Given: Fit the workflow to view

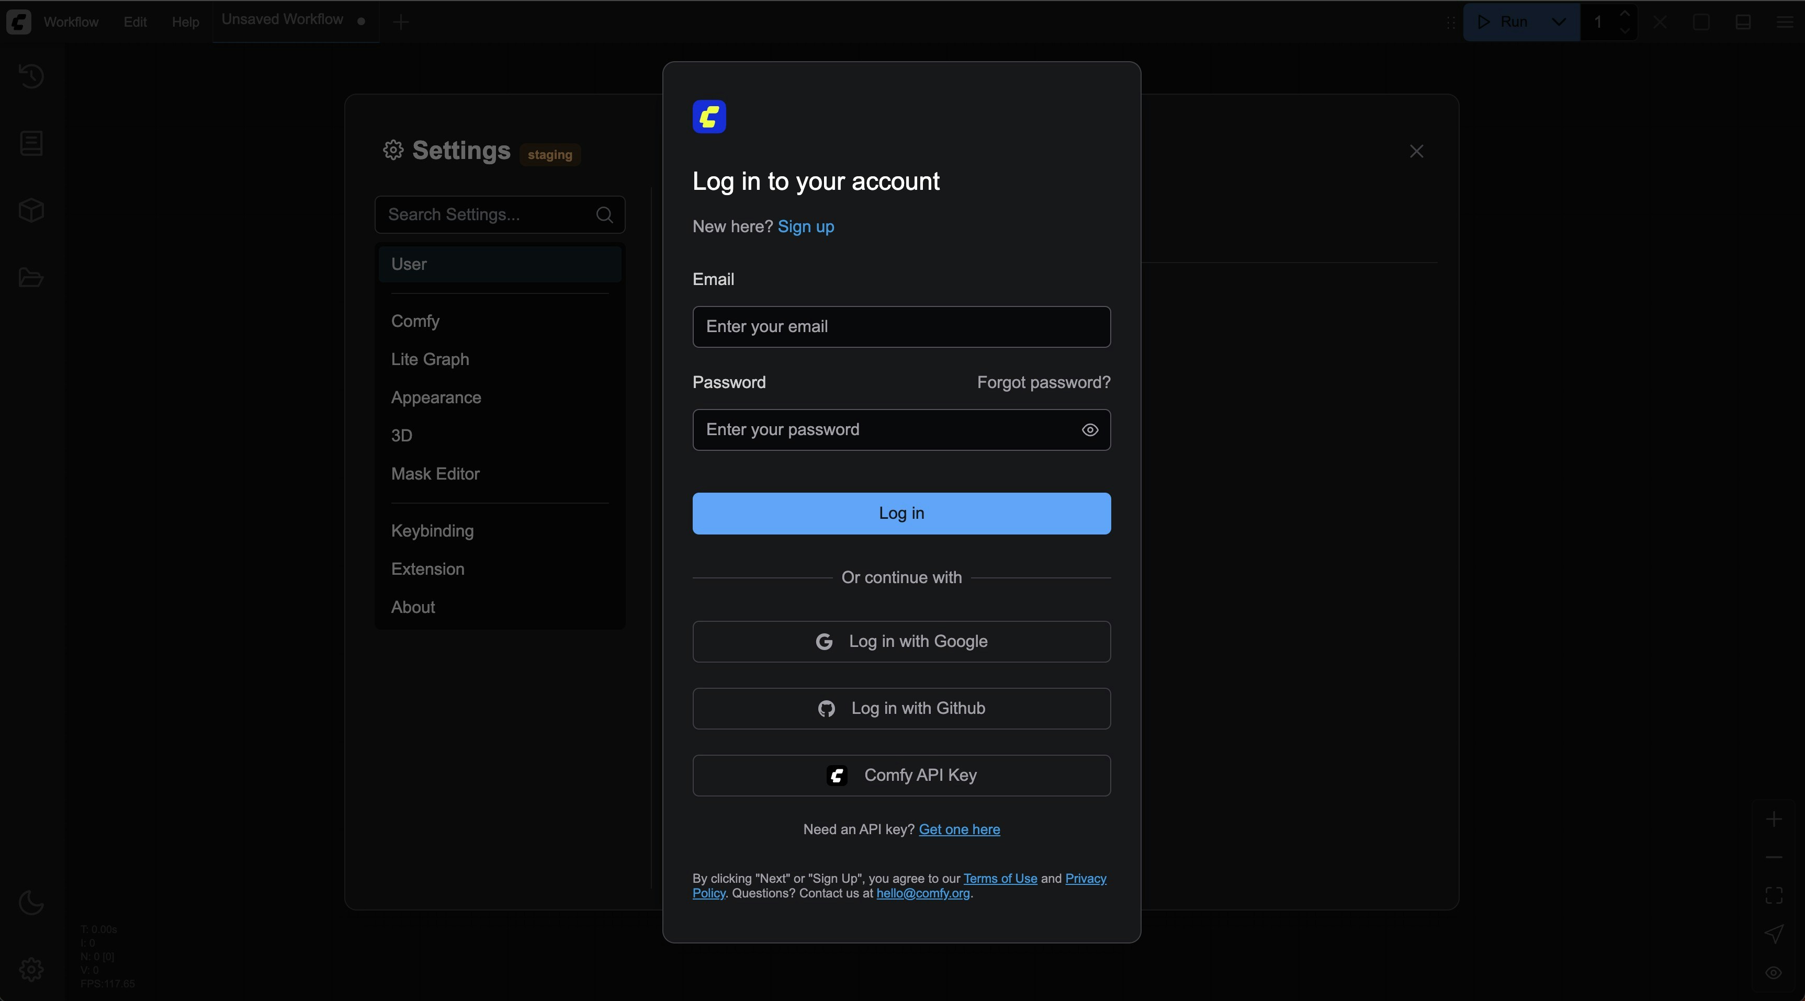Looking at the screenshot, I should coord(1774,894).
